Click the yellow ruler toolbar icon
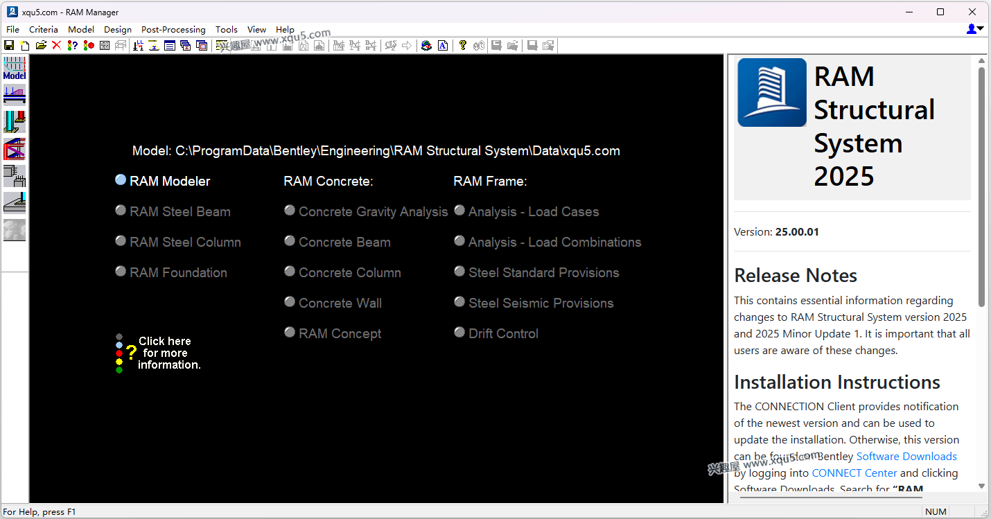Viewport: 991px width, 519px height. point(222,46)
